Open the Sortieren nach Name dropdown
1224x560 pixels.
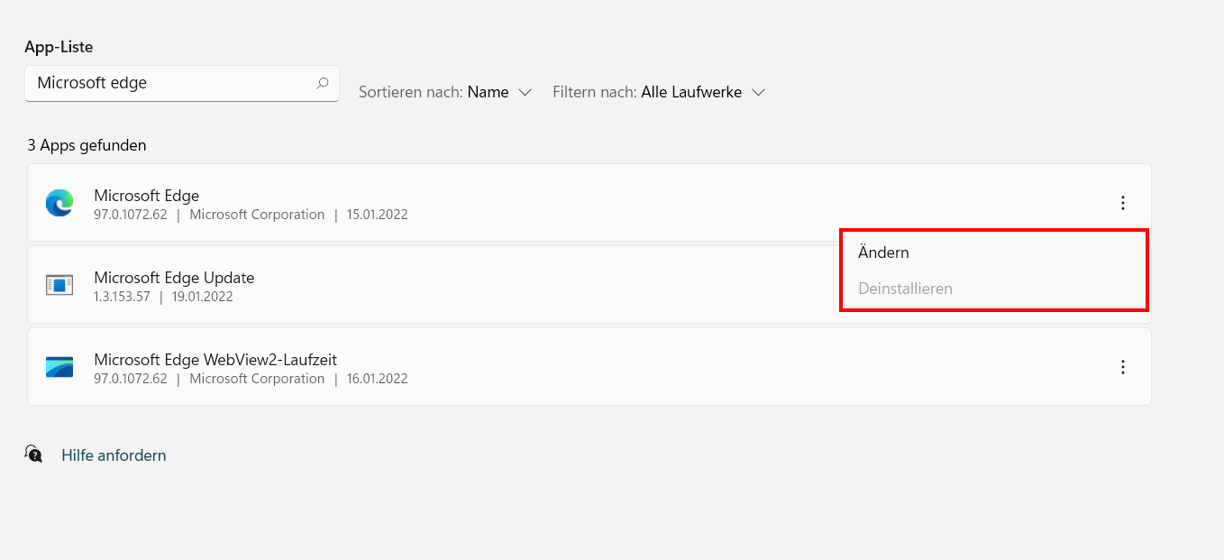click(x=445, y=92)
